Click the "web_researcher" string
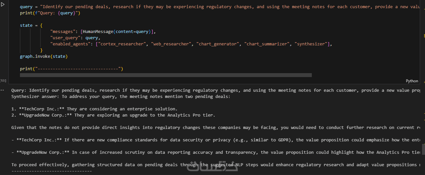 pyautogui.click(x=171, y=44)
